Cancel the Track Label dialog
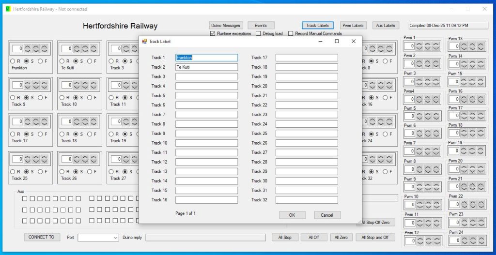 coord(327,215)
